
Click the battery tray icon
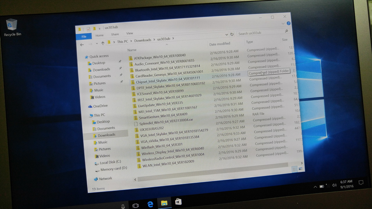(x=322, y=186)
